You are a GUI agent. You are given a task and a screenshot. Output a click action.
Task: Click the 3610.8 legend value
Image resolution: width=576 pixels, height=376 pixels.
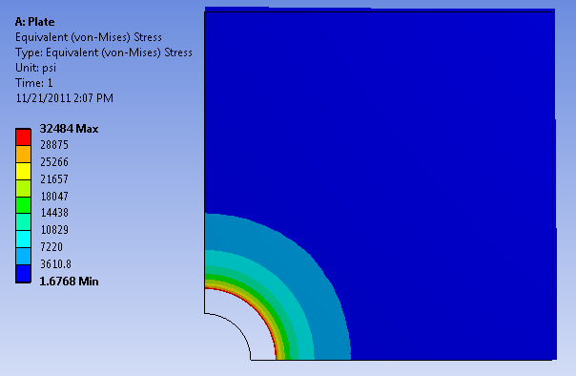pyautogui.click(x=56, y=264)
